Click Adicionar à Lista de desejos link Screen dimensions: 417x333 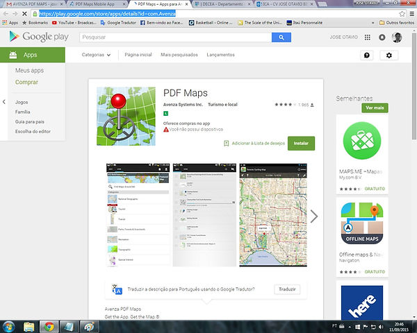pos(258,144)
